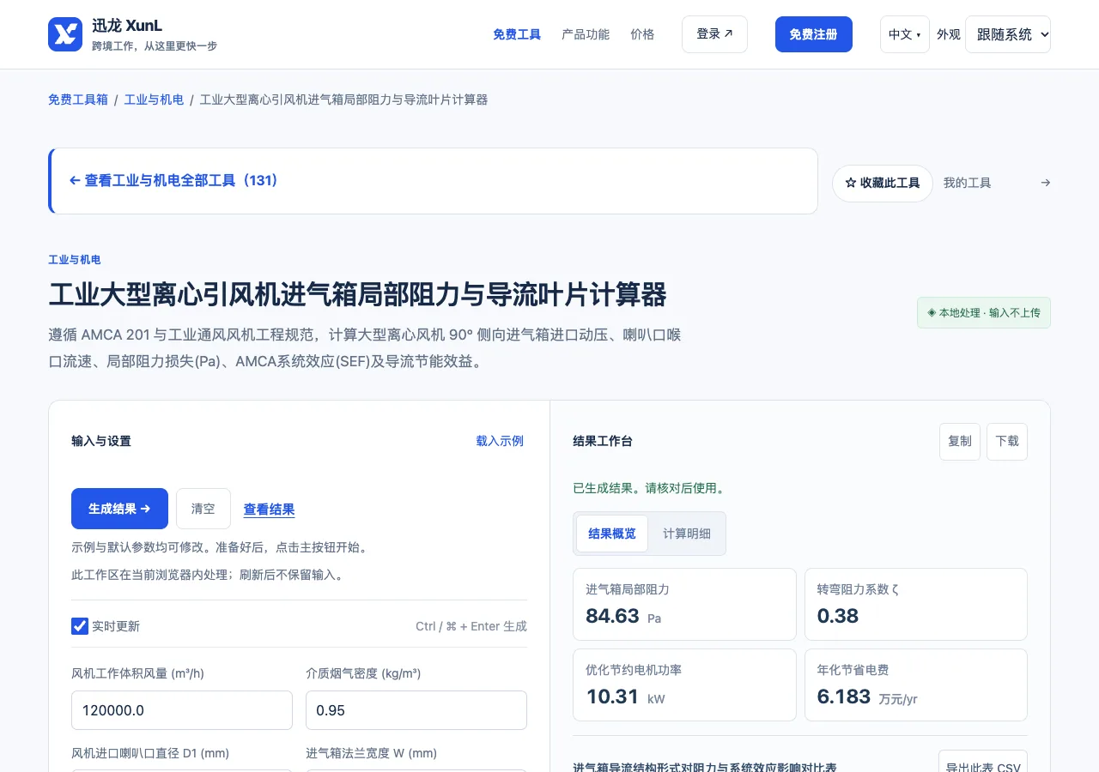Screen dimensions: 1099x772
Task: Switch to the 计算明细 tab
Action: pyautogui.click(x=687, y=534)
